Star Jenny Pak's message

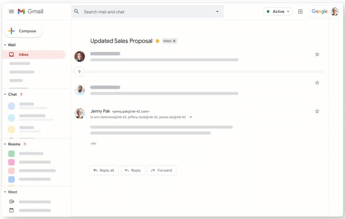pos(317,111)
